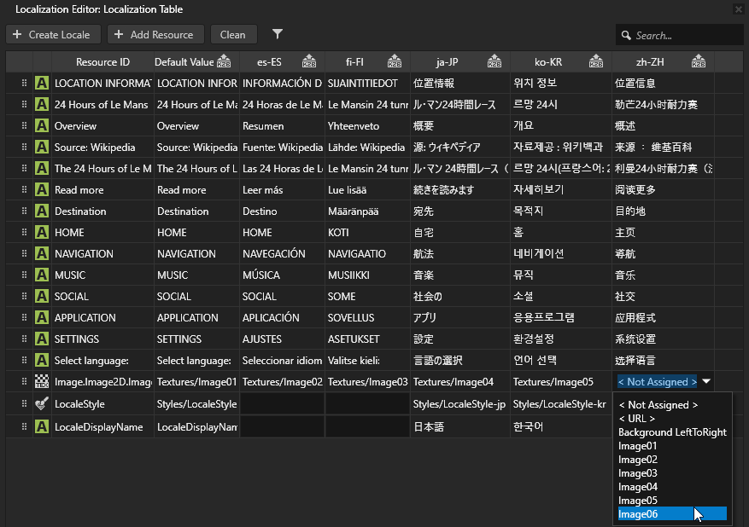Click the text resource icon next to MUSIC
The height and width of the screenshot is (527, 749).
coord(41,275)
